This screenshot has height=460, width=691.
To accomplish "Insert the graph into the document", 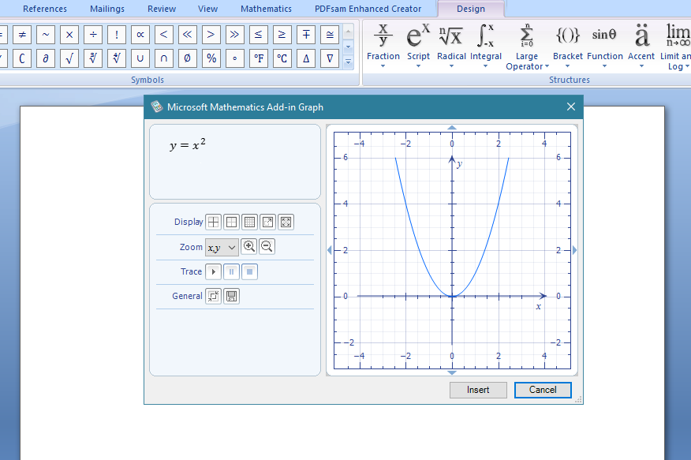I will [x=478, y=390].
